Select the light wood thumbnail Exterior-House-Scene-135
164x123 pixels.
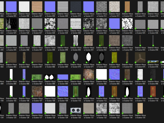(140, 108)
